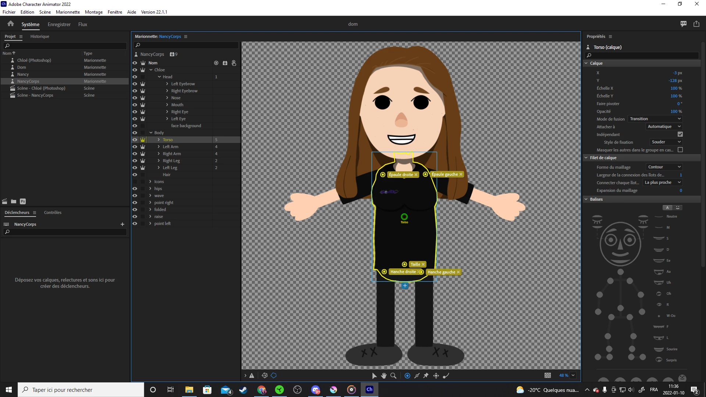The width and height of the screenshot is (706, 397).
Task: Open the Mode de fusion dropdown
Action: [x=655, y=119]
